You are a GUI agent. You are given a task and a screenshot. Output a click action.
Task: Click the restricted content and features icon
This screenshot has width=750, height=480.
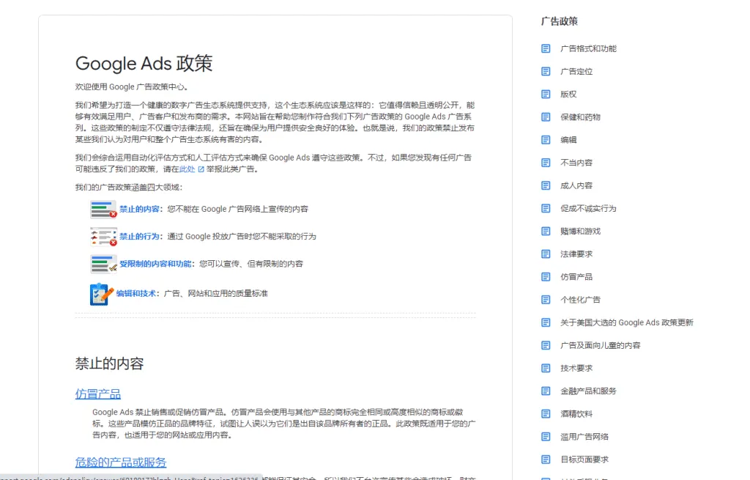coord(103,264)
